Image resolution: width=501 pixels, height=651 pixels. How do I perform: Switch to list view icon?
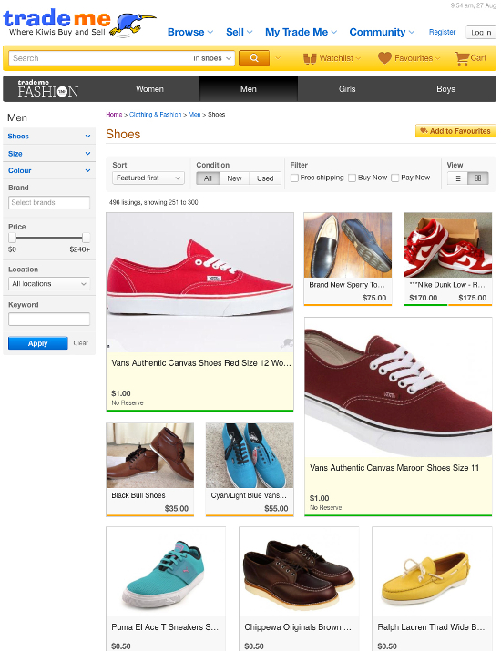[457, 178]
